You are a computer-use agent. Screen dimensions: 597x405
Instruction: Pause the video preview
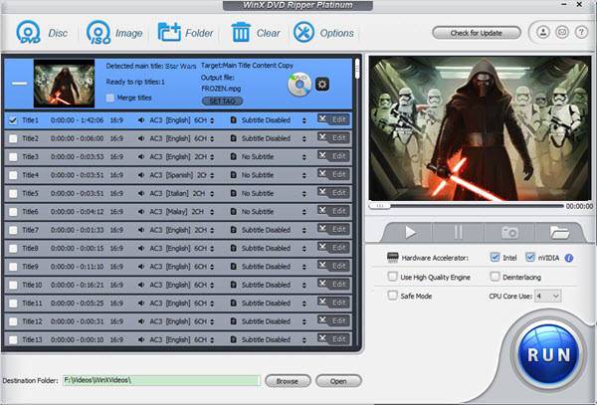[459, 232]
